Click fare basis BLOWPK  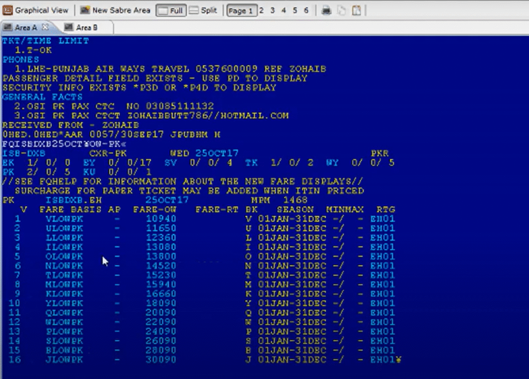click(x=64, y=351)
